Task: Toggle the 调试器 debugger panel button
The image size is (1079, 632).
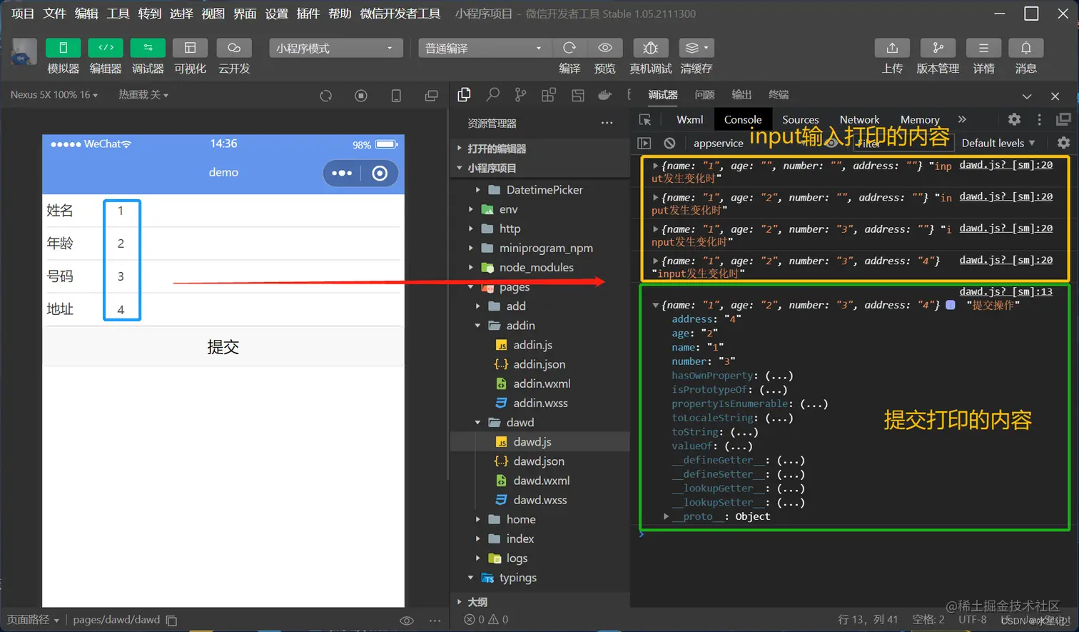Action: click(x=148, y=48)
